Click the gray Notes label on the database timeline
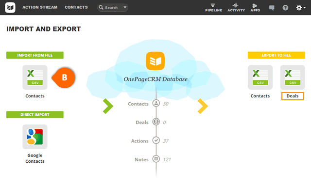 tap(141, 159)
